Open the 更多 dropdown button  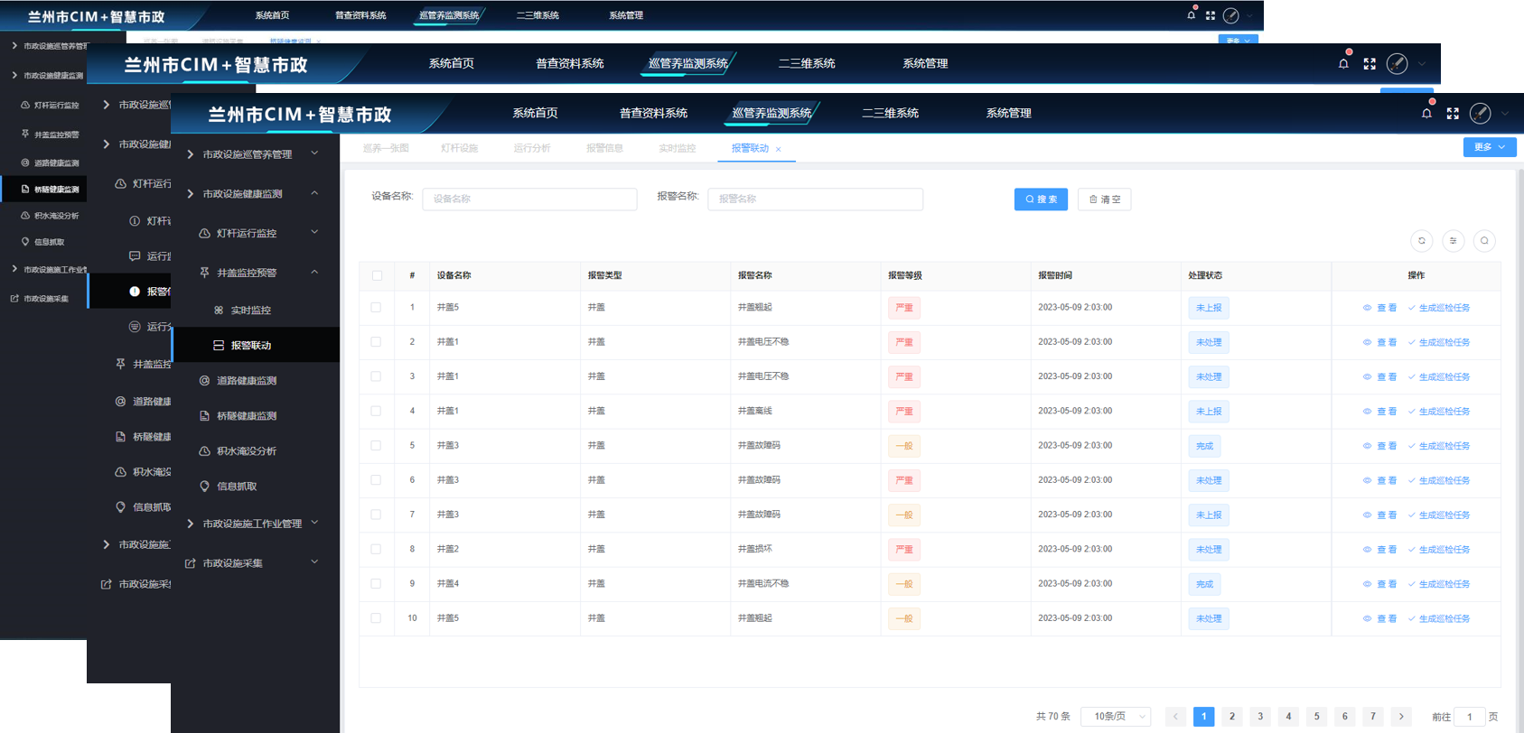[1489, 147]
